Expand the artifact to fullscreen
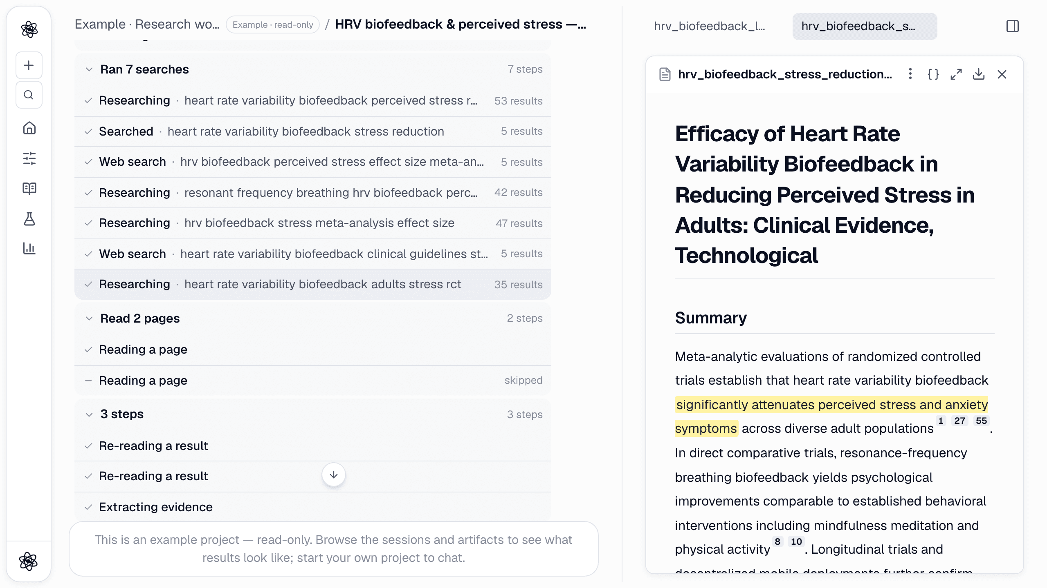 [956, 74]
